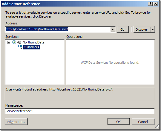Click the empty Operations list pane

point(110,62)
